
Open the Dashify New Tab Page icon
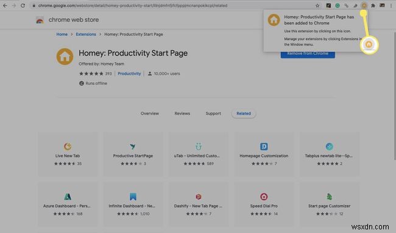coord(199,196)
